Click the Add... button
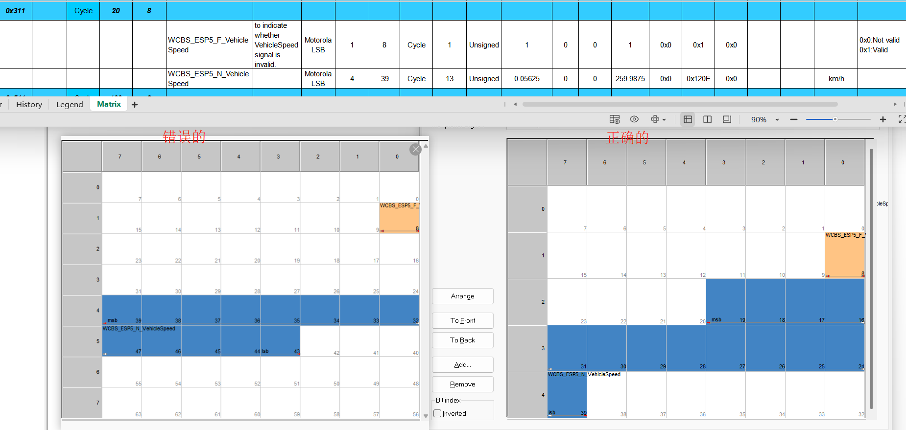 tap(463, 365)
